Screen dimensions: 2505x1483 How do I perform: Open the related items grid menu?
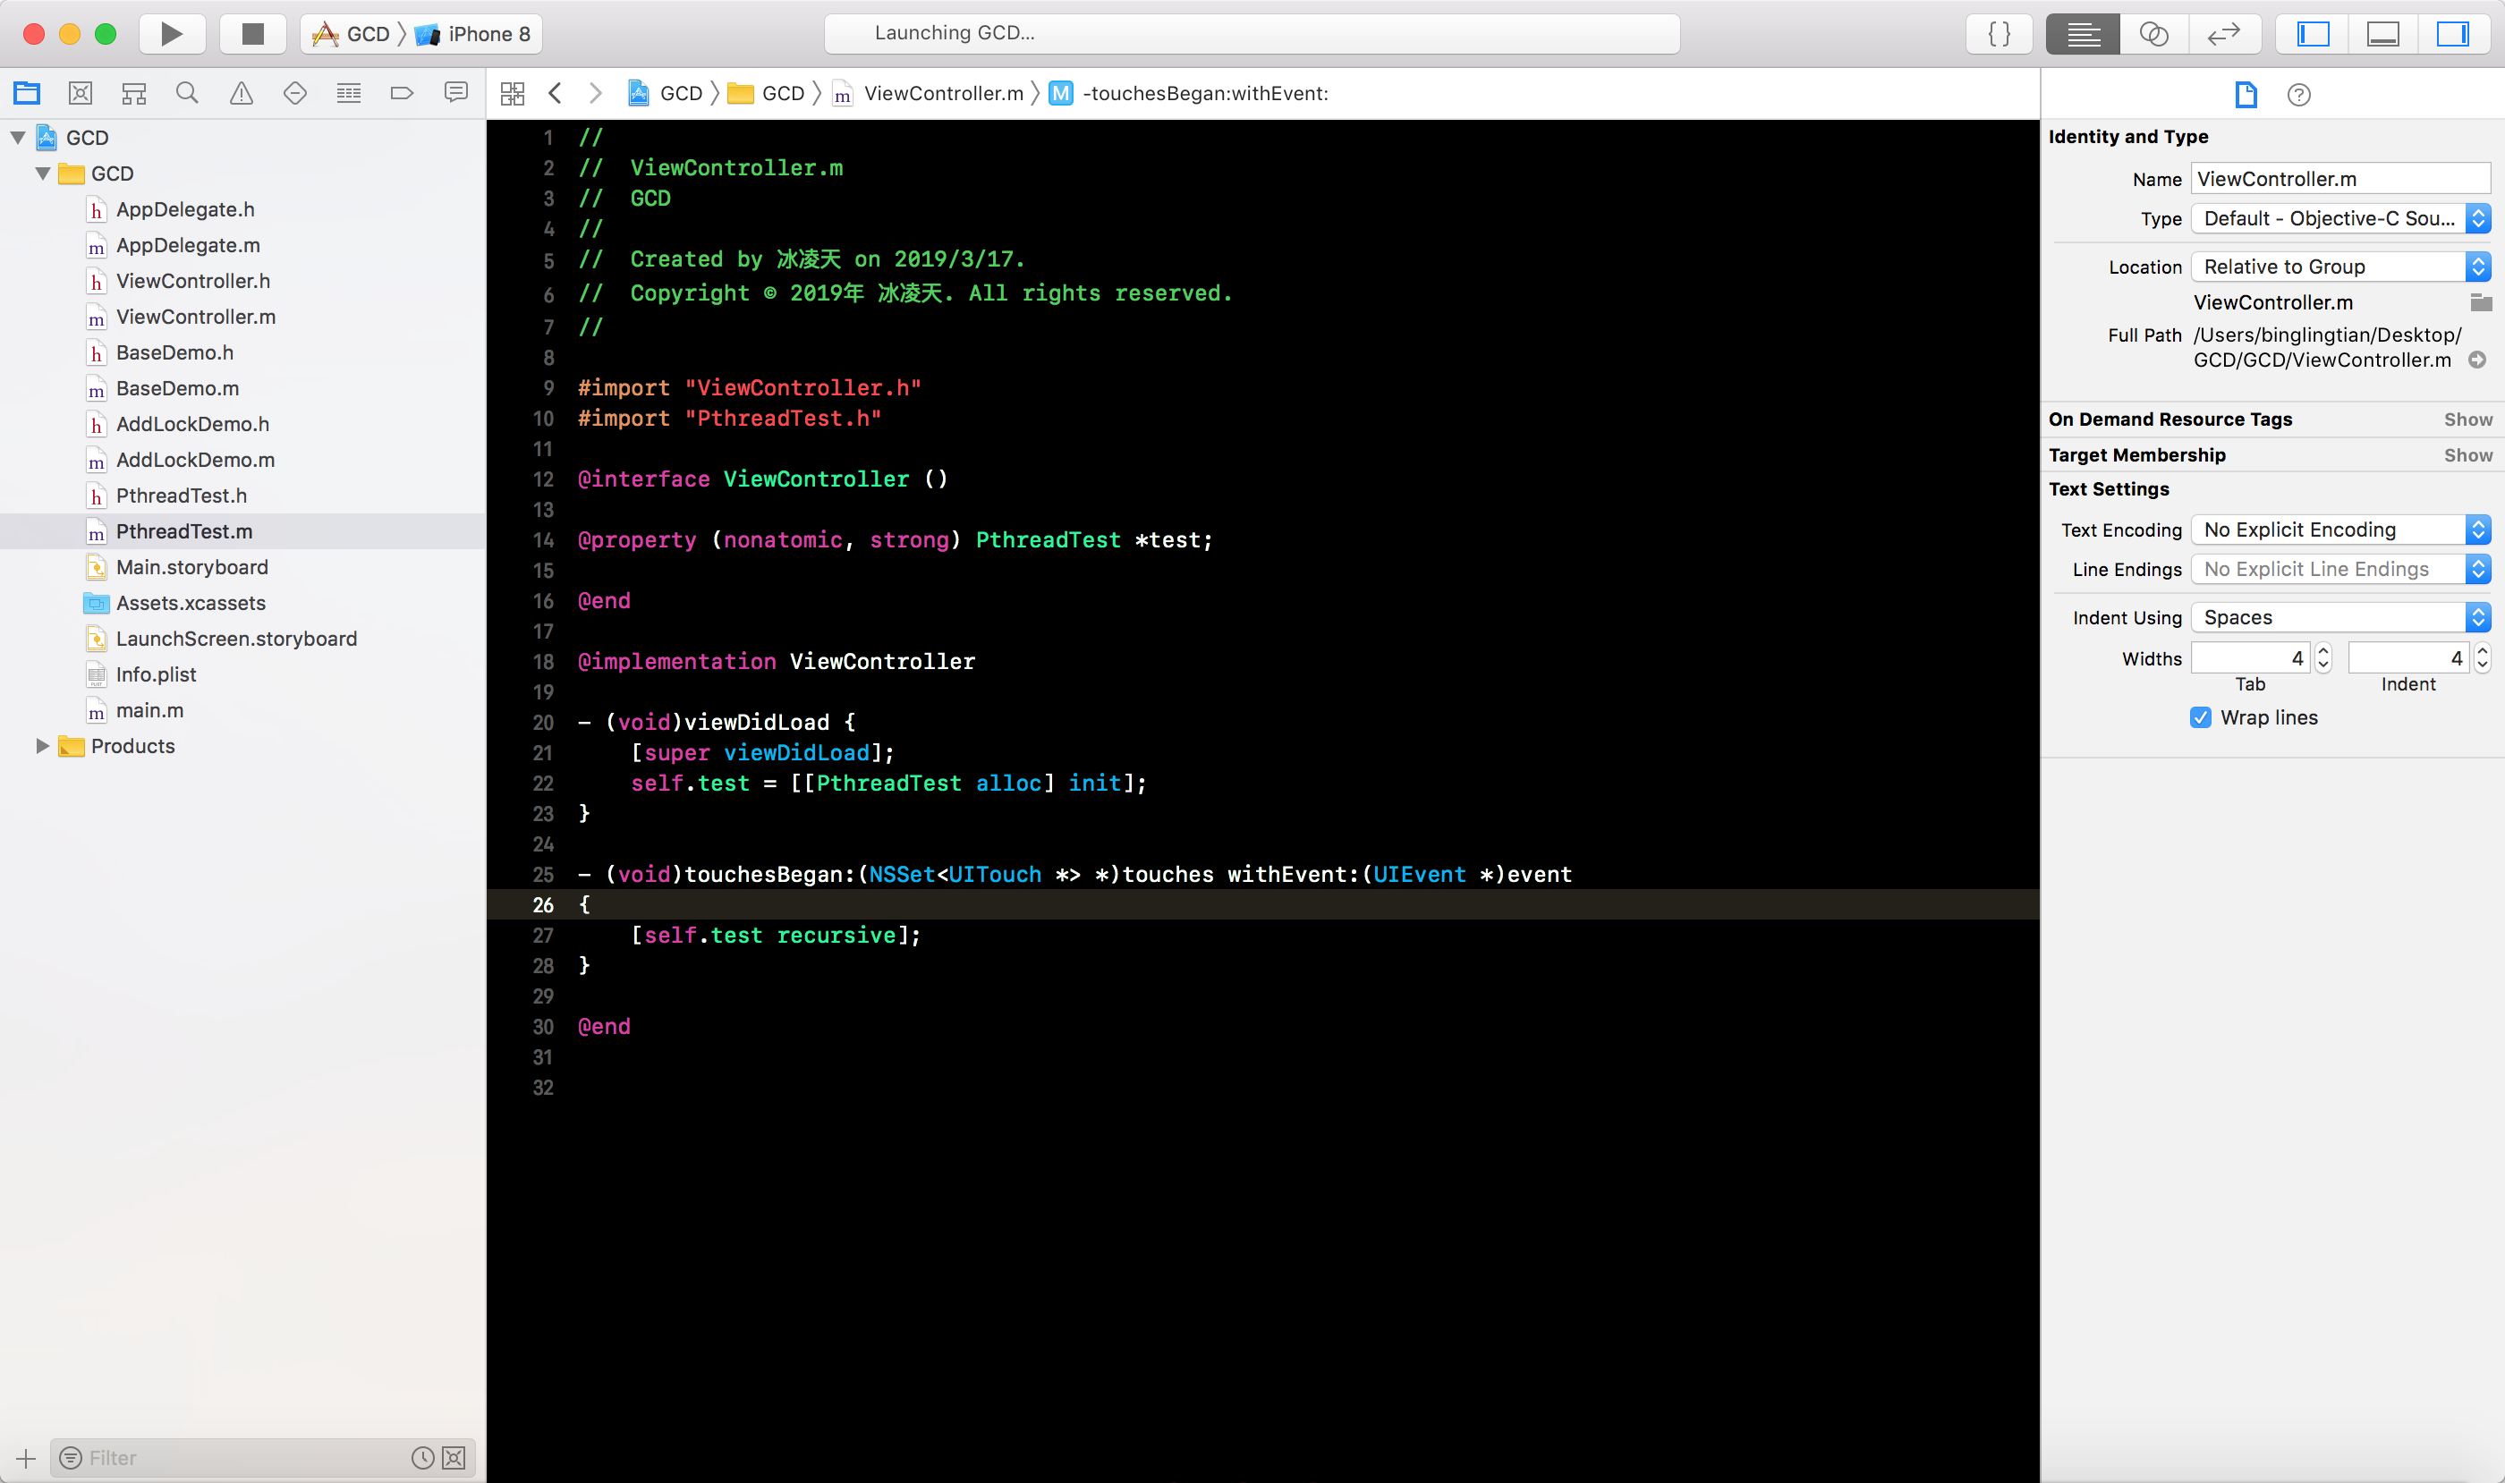(513, 93)
